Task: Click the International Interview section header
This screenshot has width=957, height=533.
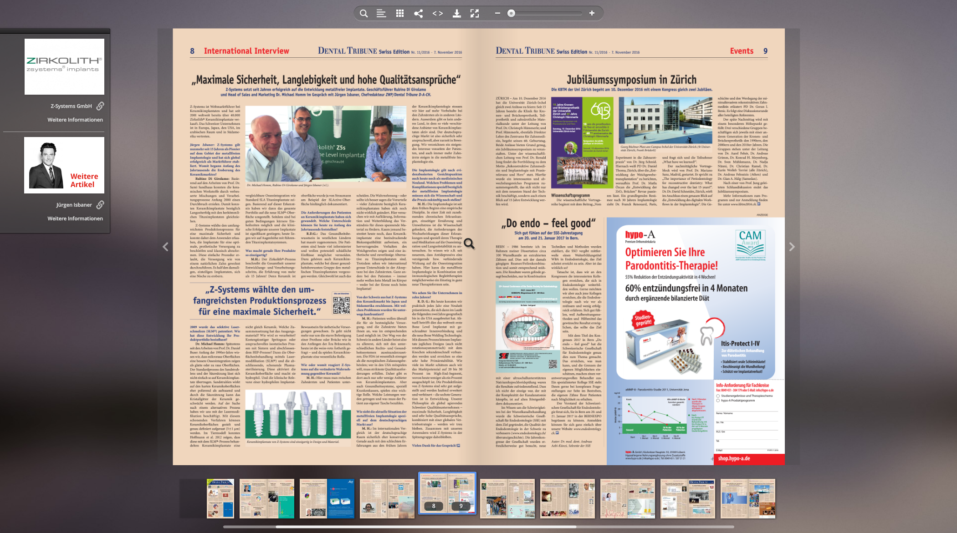Action: pyautogui.click(x=246, y=51)
